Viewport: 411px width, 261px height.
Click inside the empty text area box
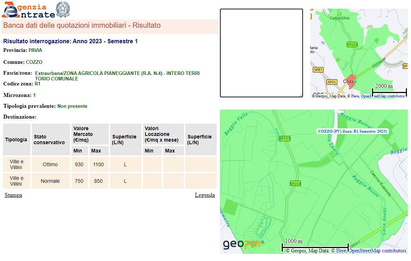click(261, 53)
